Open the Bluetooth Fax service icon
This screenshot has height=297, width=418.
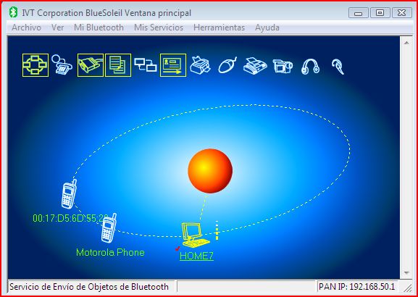point(255,66)
